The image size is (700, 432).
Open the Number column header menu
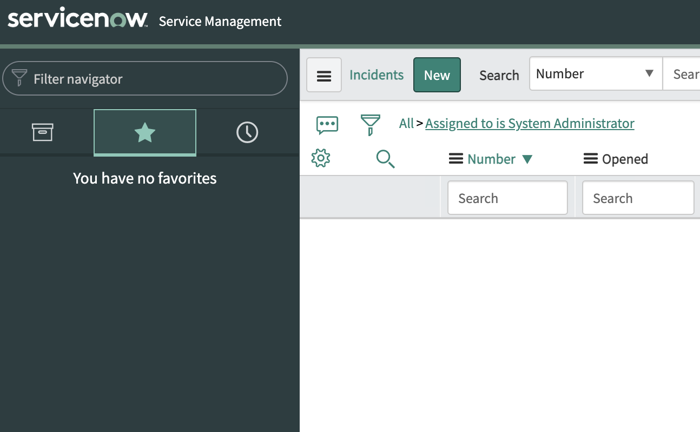tap(456, 158)
